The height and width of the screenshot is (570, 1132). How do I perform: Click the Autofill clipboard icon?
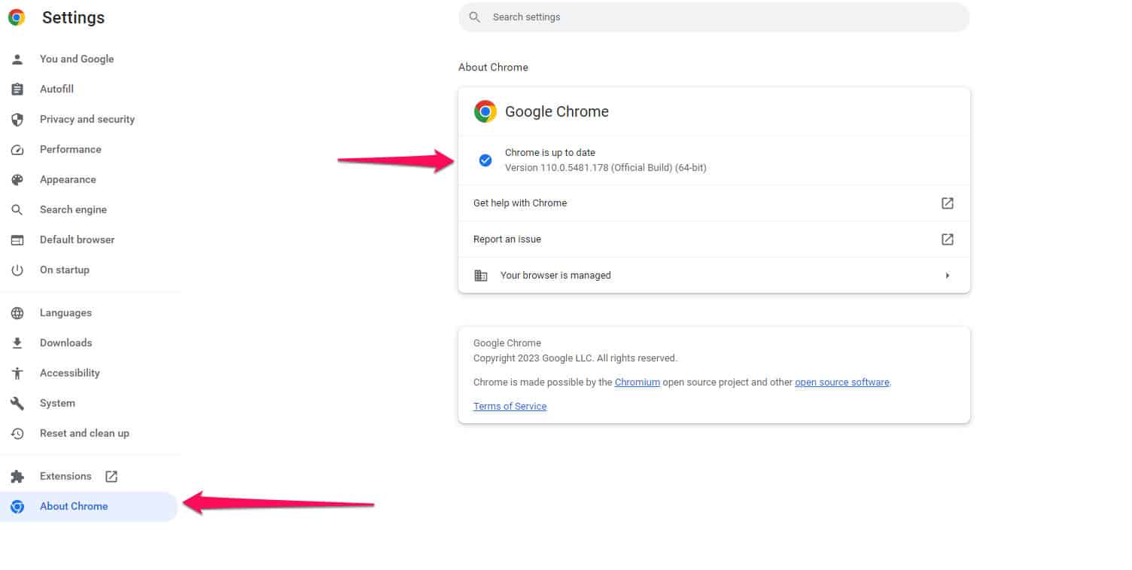pos(17,89)
